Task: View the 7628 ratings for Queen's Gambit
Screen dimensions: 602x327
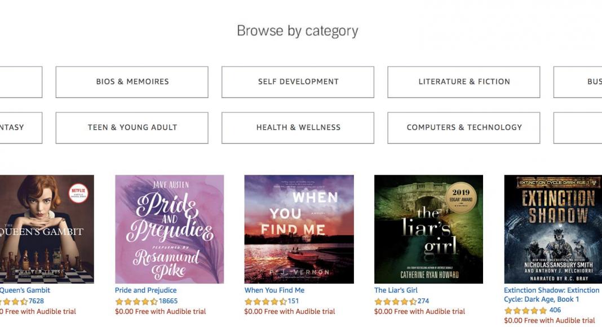Action: [x=36, y=301]
